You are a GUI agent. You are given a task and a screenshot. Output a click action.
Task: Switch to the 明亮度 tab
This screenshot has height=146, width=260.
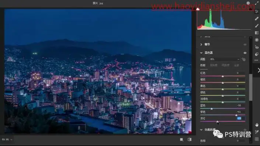pos(225,65)
